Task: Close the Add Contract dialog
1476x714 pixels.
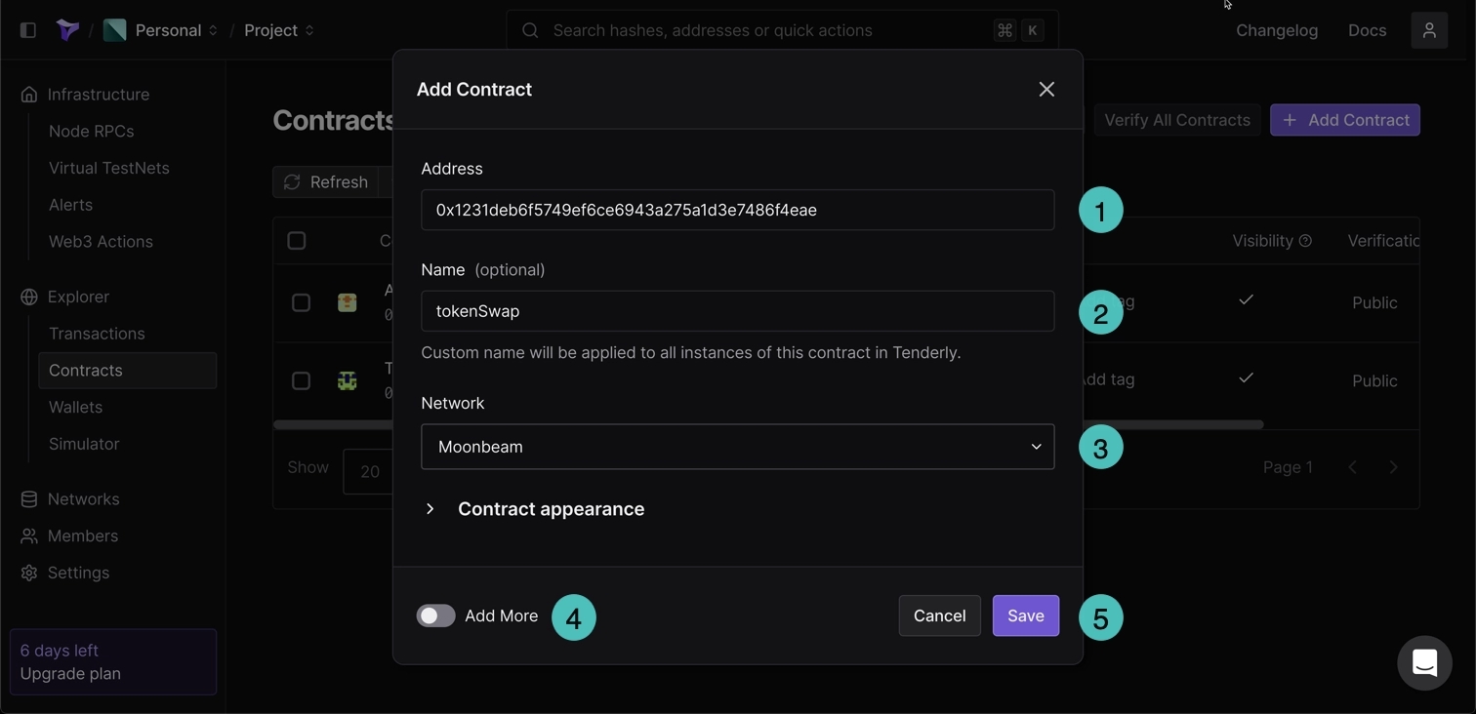Action: (x=1046, y=90)
